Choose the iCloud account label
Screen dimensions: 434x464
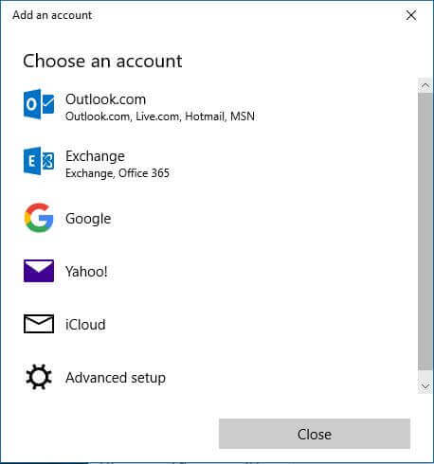point(85,325)
